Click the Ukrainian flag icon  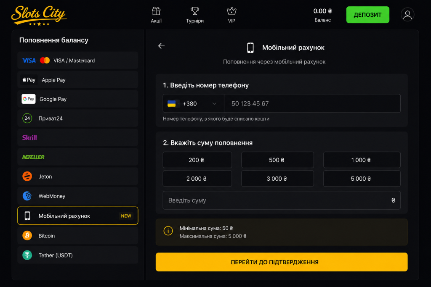coord(172,103)
